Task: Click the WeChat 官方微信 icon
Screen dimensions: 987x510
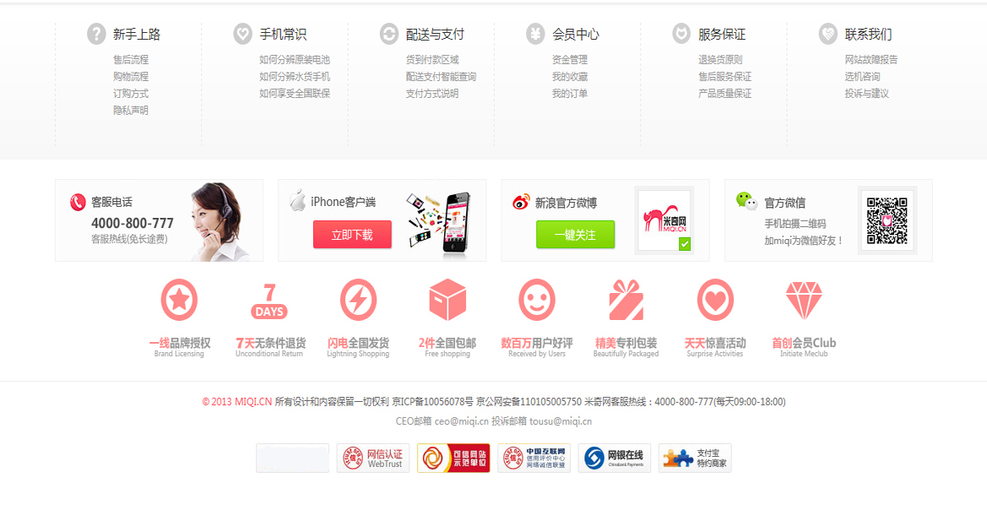Action: tap(746, 202)
